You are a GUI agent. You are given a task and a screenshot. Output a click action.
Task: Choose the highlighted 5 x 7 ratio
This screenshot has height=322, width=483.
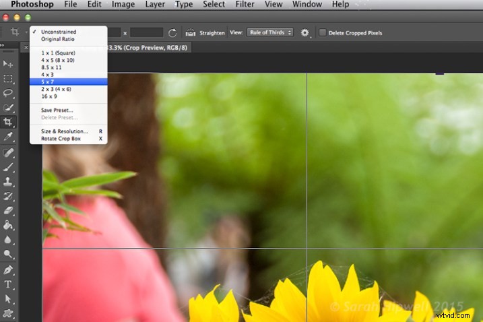(x=69, y=82)
